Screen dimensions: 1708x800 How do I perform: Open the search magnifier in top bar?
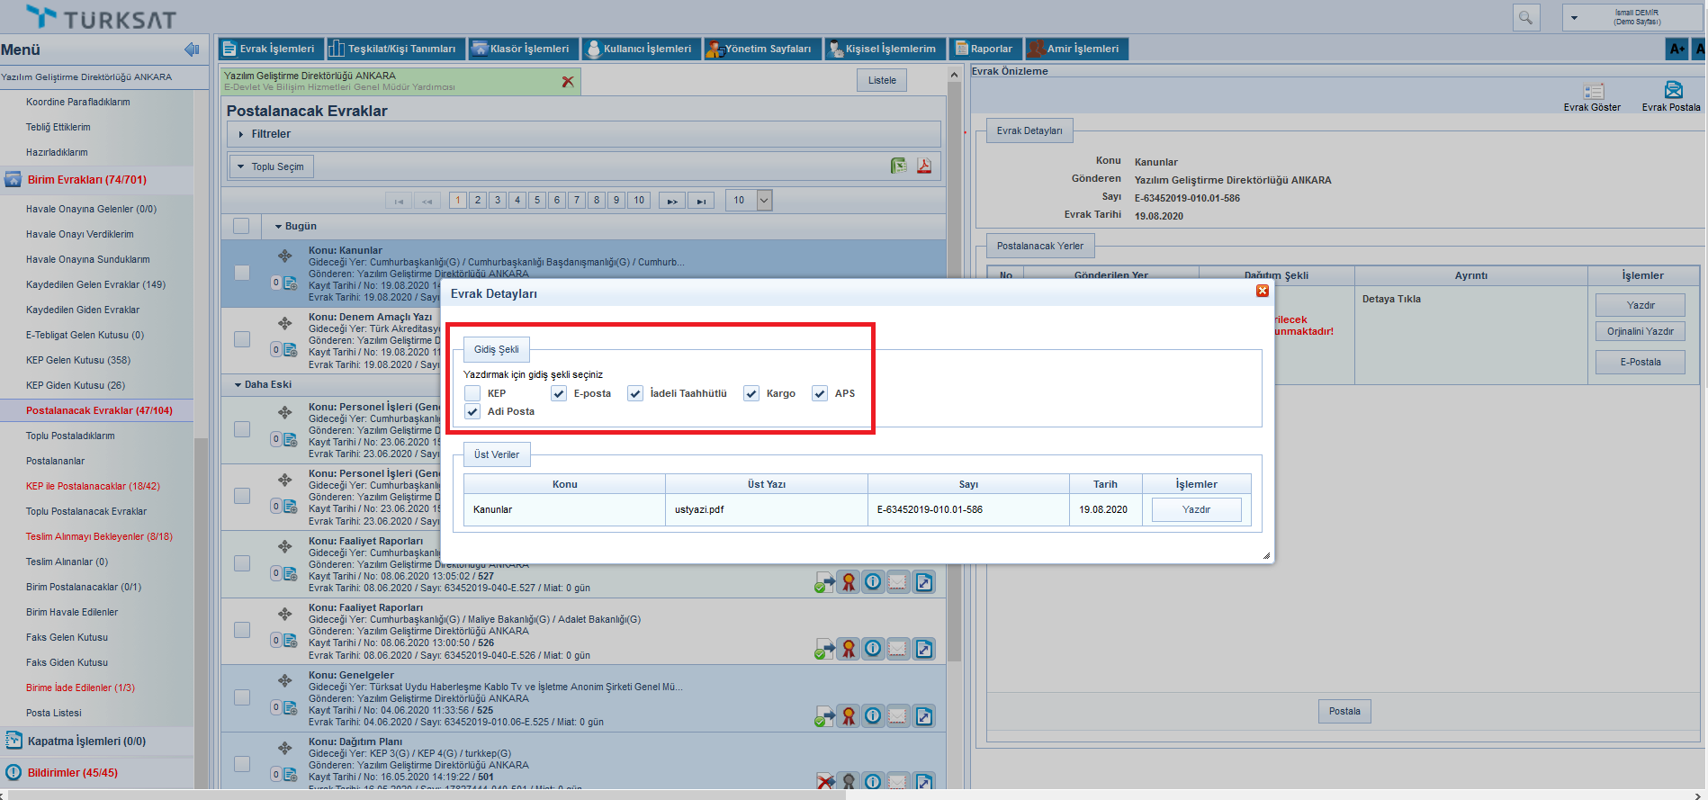[1525, 18]
